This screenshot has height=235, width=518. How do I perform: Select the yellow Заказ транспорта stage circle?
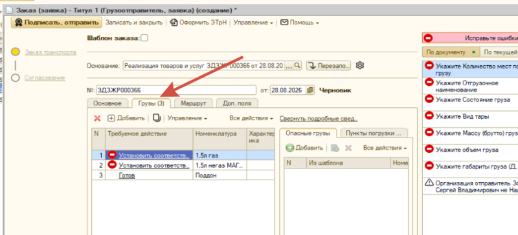[15, 52]
